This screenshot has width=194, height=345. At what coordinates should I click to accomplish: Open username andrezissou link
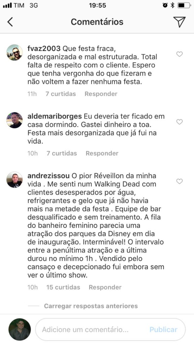tap(48, 176)
